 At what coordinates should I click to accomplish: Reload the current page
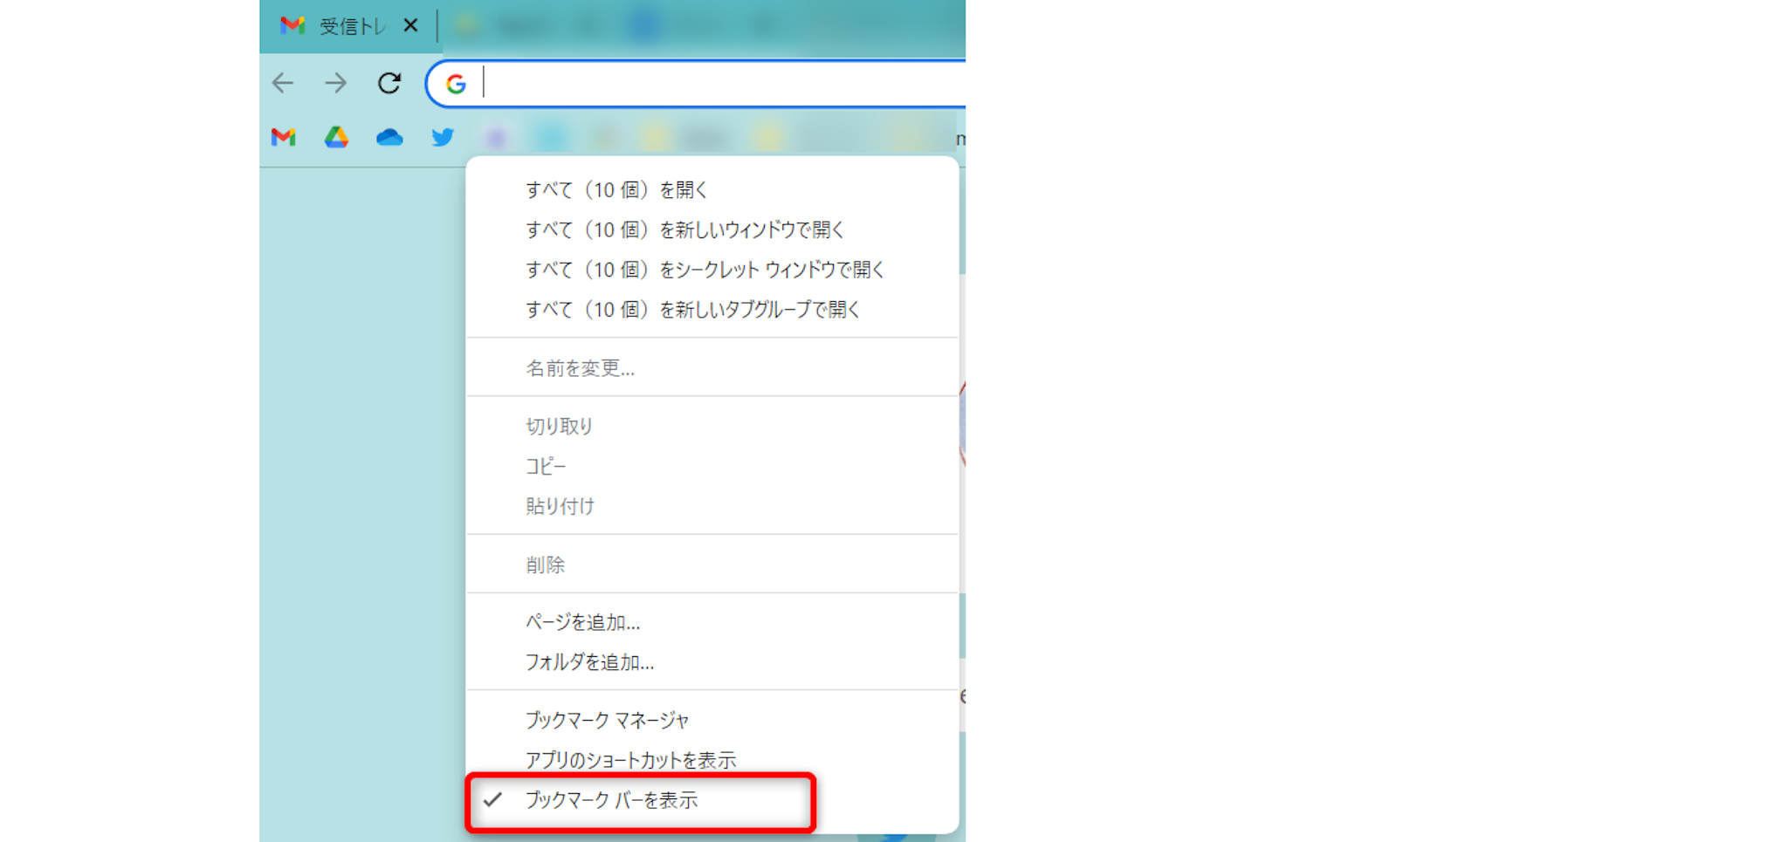click(389, 84)
